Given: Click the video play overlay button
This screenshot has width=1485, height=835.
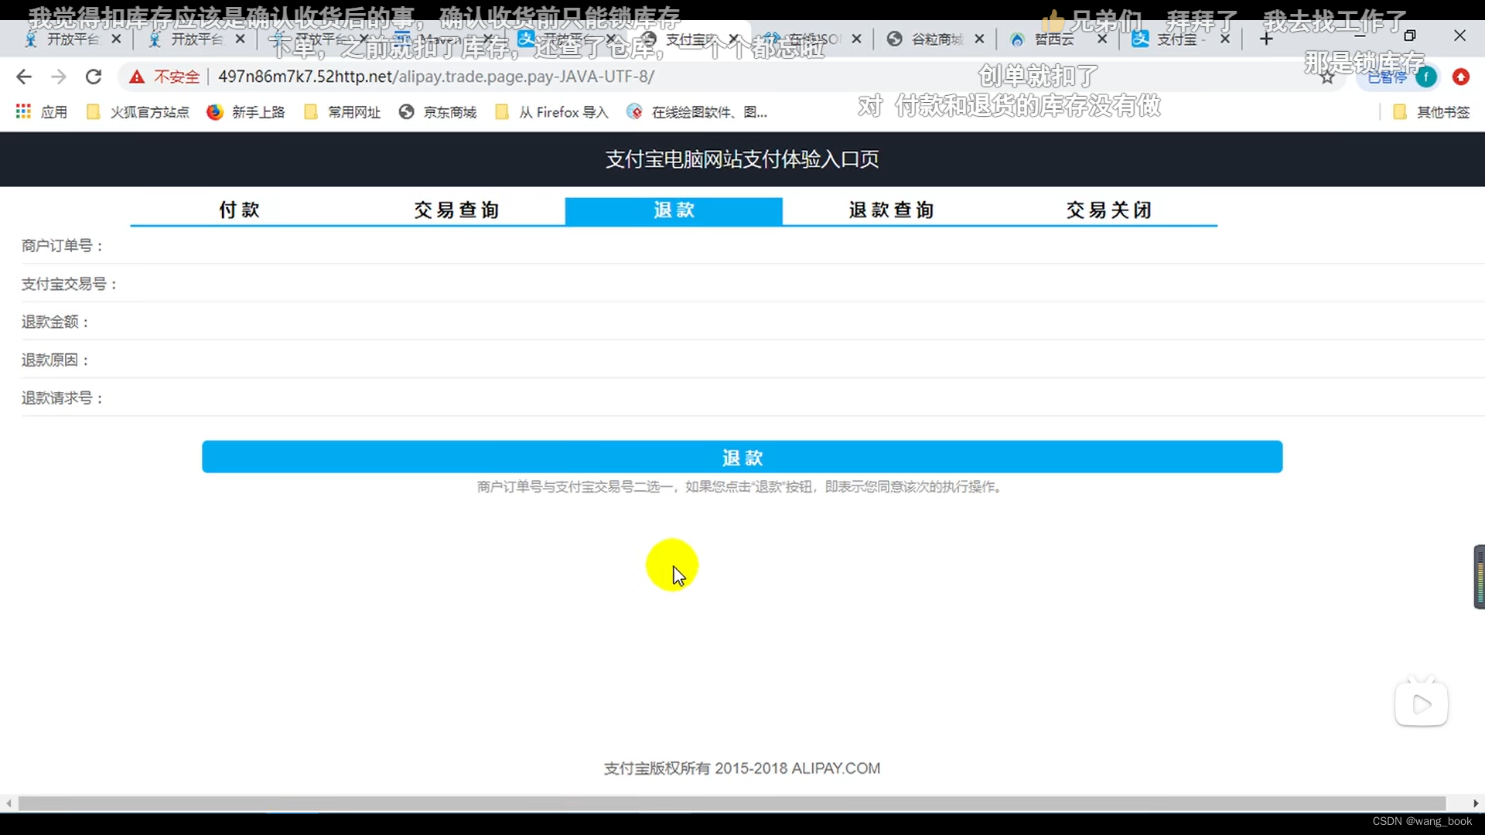Looking at the screenshot, I should [x=1422, y=704].
